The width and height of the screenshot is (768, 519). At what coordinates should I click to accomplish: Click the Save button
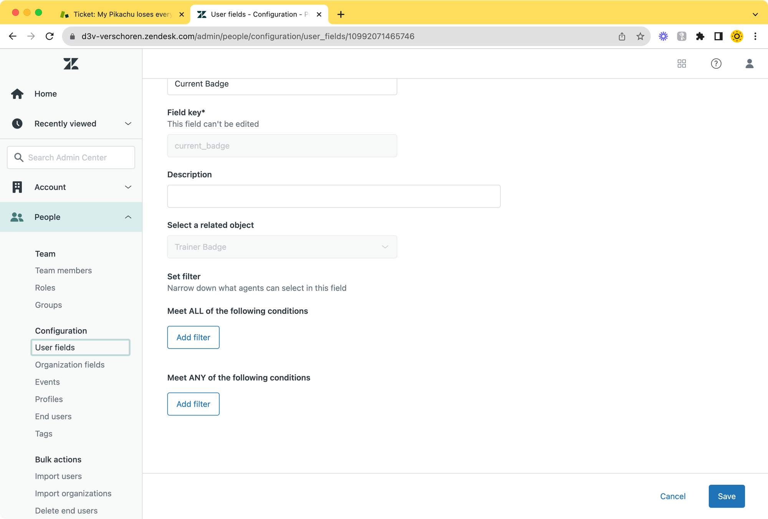point(726,496)
